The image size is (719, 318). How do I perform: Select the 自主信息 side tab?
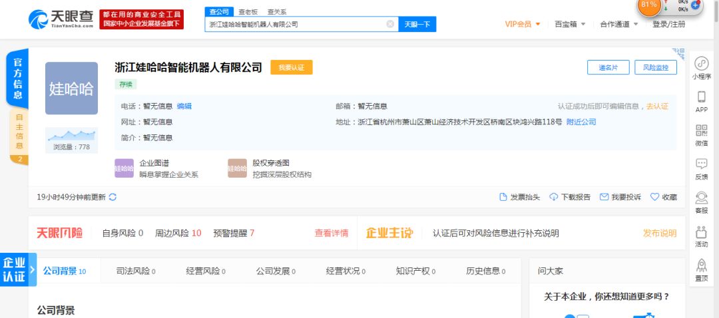click(x=19, y=136)
